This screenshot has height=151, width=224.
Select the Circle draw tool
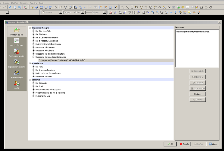[150, 7]
